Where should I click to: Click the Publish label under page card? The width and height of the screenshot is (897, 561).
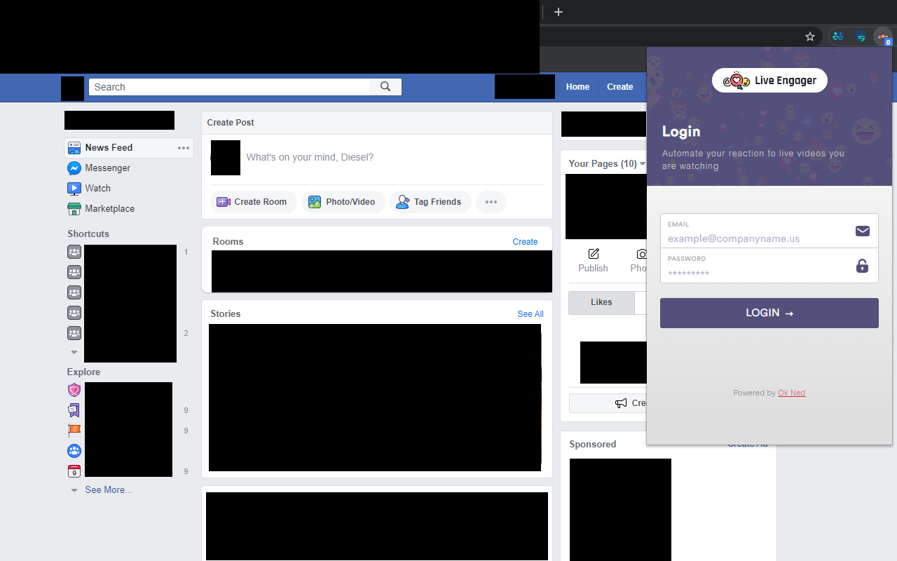(x=593, y=269)
